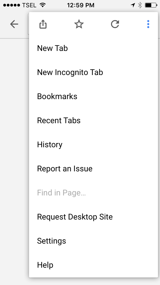Image resolution: width=160 pixels, height=285 pixels.
Task: Open the Help menu item
Action: point(45,265)
